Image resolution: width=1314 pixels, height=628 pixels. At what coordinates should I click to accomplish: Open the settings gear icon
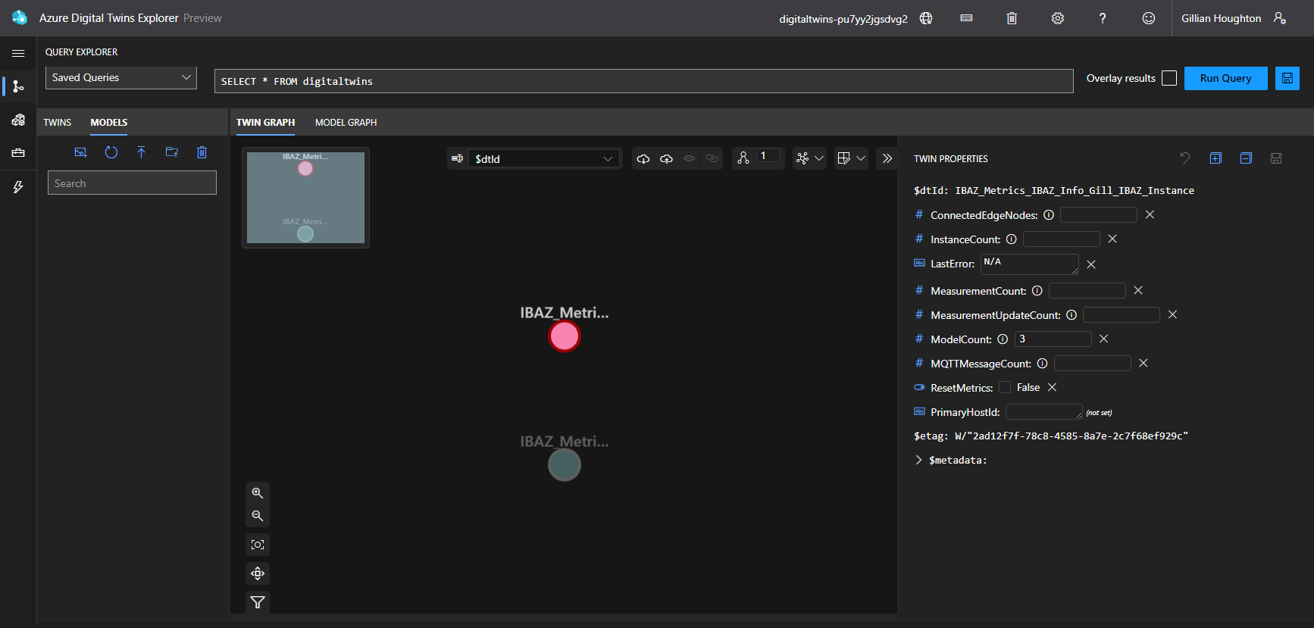(x=1057, y=18)
